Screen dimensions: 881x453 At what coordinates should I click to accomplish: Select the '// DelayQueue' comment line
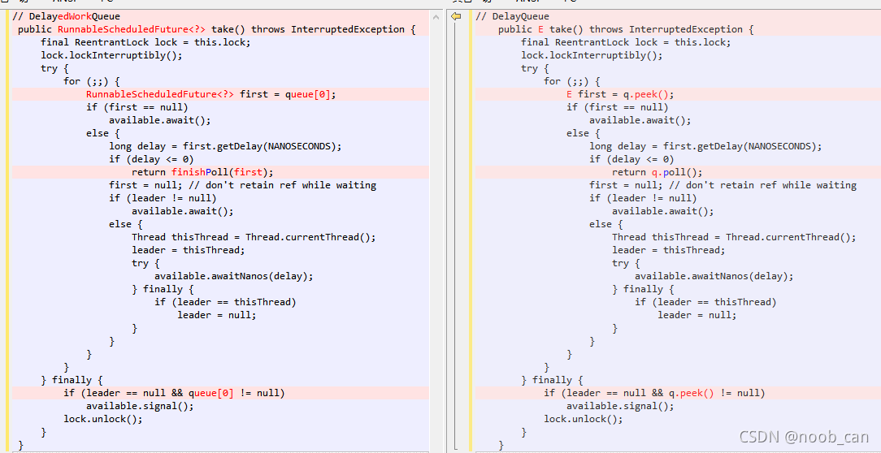click(x=512, y=16)
